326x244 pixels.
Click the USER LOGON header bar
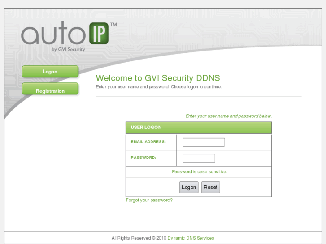tap(199, 128)
